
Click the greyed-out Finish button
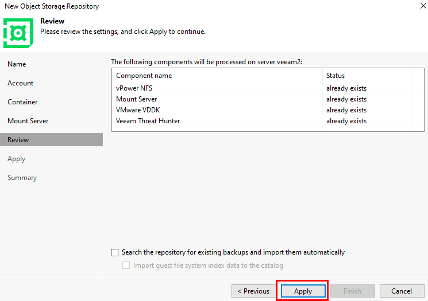click(x=353, y=291)
